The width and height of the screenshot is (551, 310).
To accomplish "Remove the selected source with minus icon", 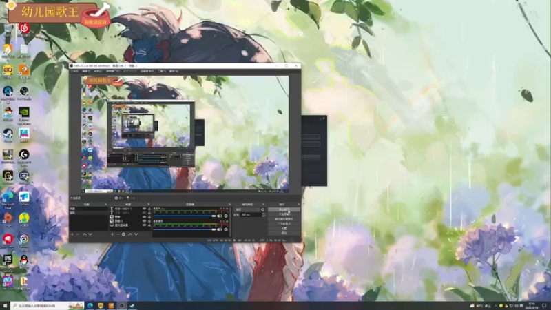I will (118, 234).
